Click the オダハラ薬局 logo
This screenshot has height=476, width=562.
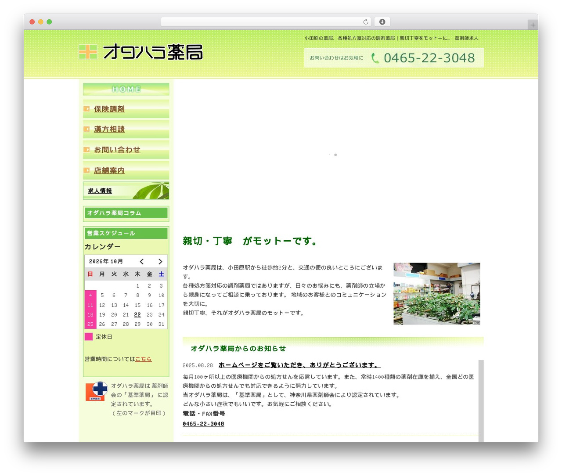coord(141,52)
